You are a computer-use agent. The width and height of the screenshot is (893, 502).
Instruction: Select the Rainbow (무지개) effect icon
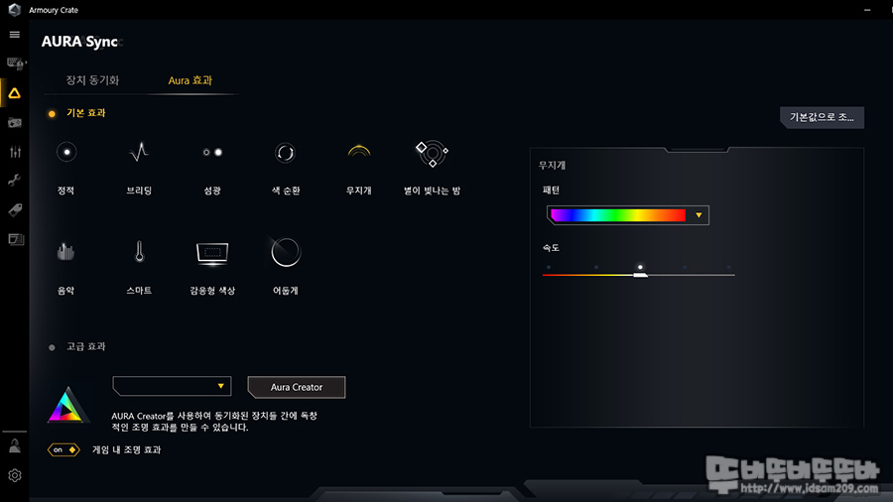coord(359,152)
